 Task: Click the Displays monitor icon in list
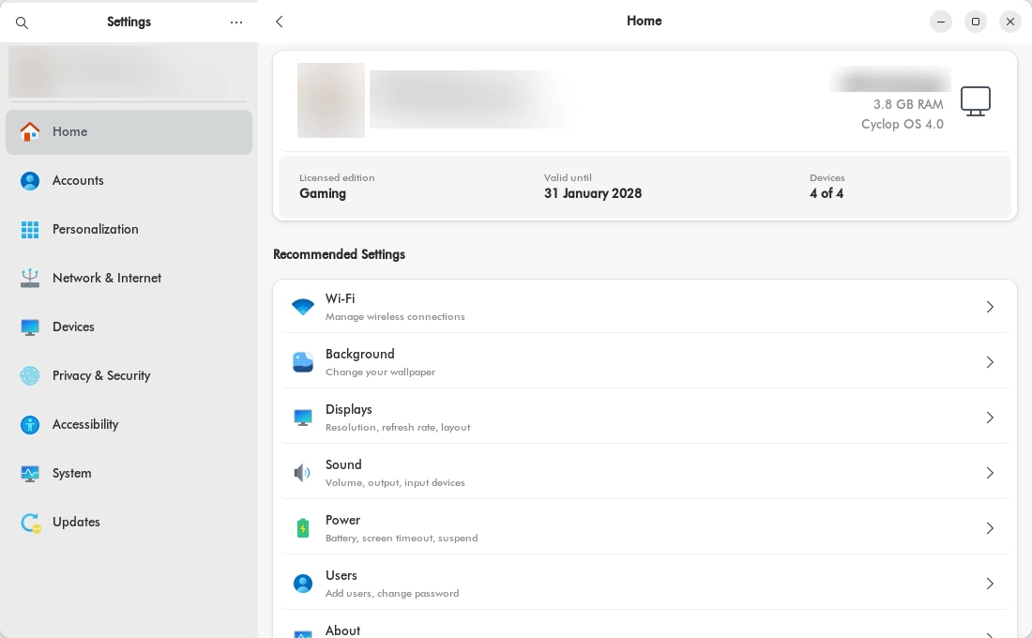pyautogui.click(x=303, y=418)
